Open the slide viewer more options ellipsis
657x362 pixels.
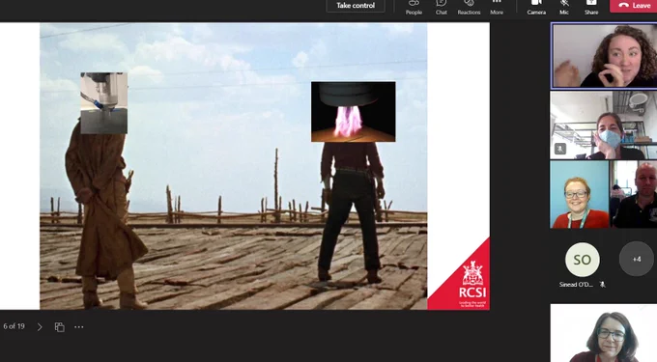pos(79,327)
